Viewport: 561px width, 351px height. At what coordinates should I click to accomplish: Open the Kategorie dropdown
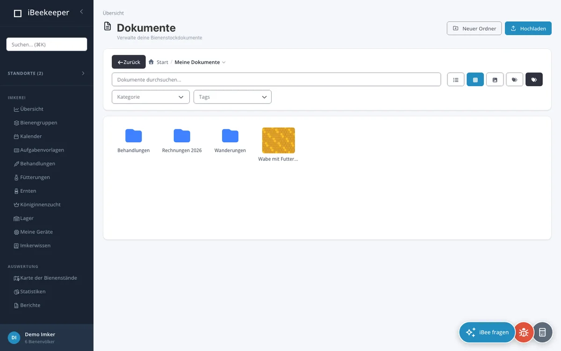point(151,97)
